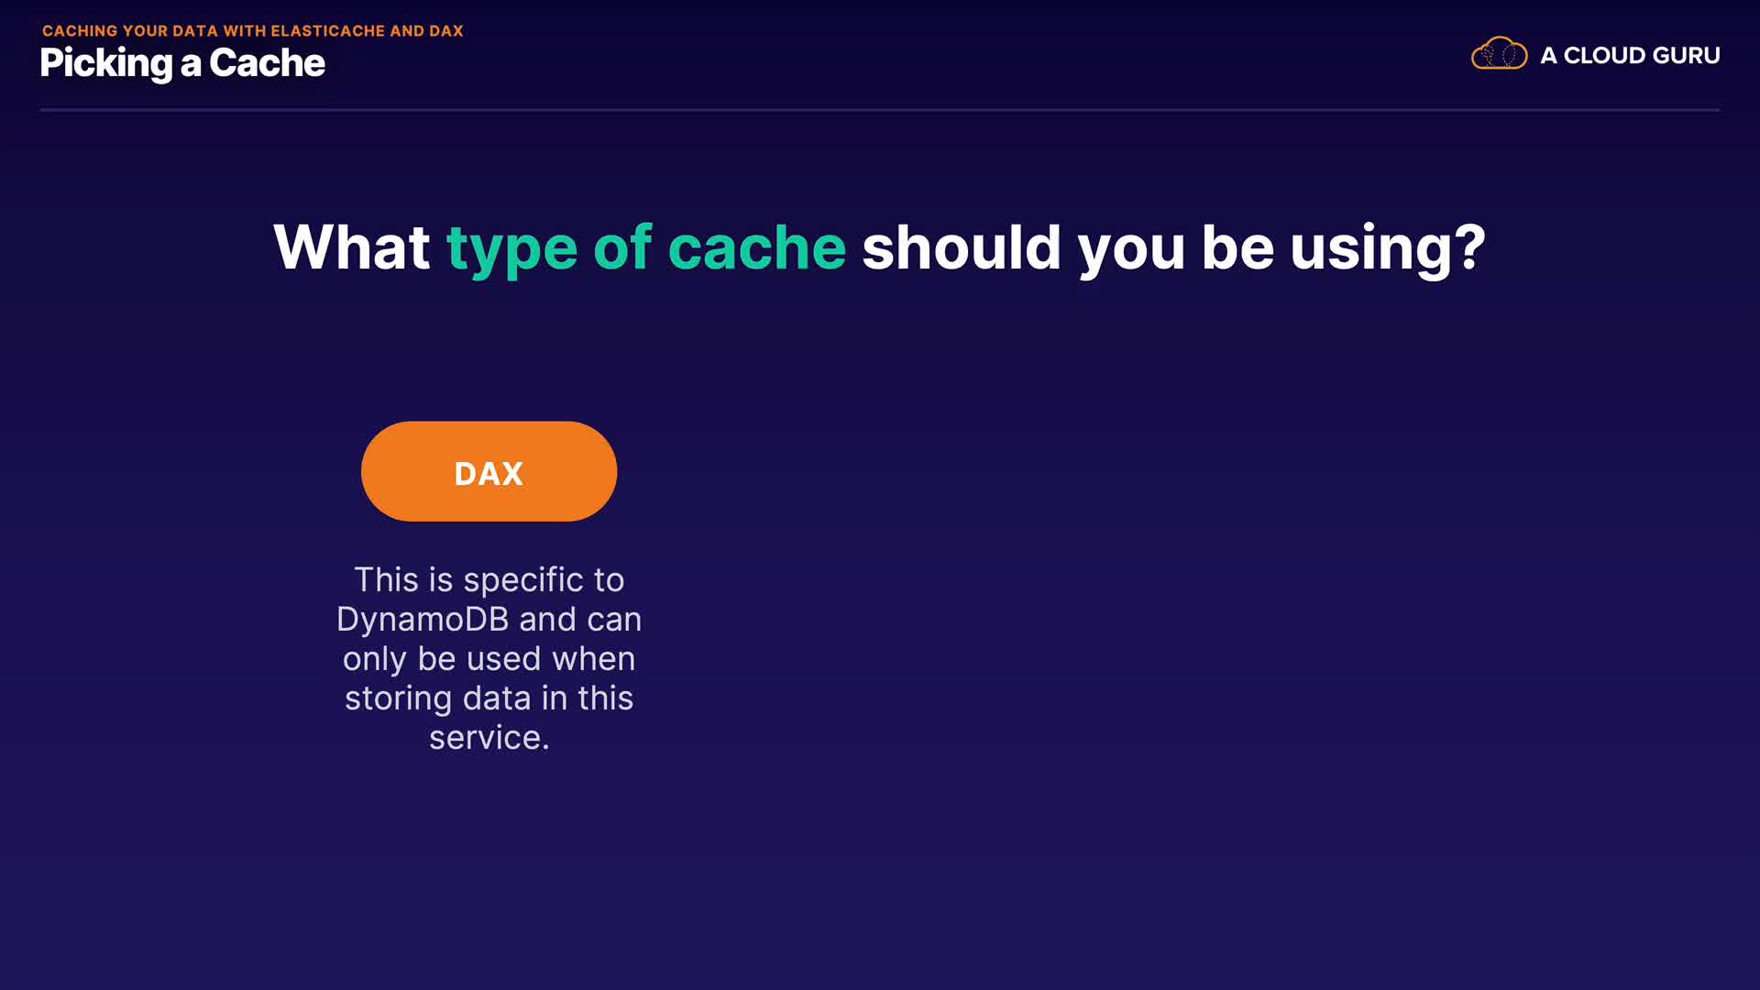Select the orange "Caching your data" subtitle
The width and height of the screenshot is (1760, 990).
[x=252, y=31]
